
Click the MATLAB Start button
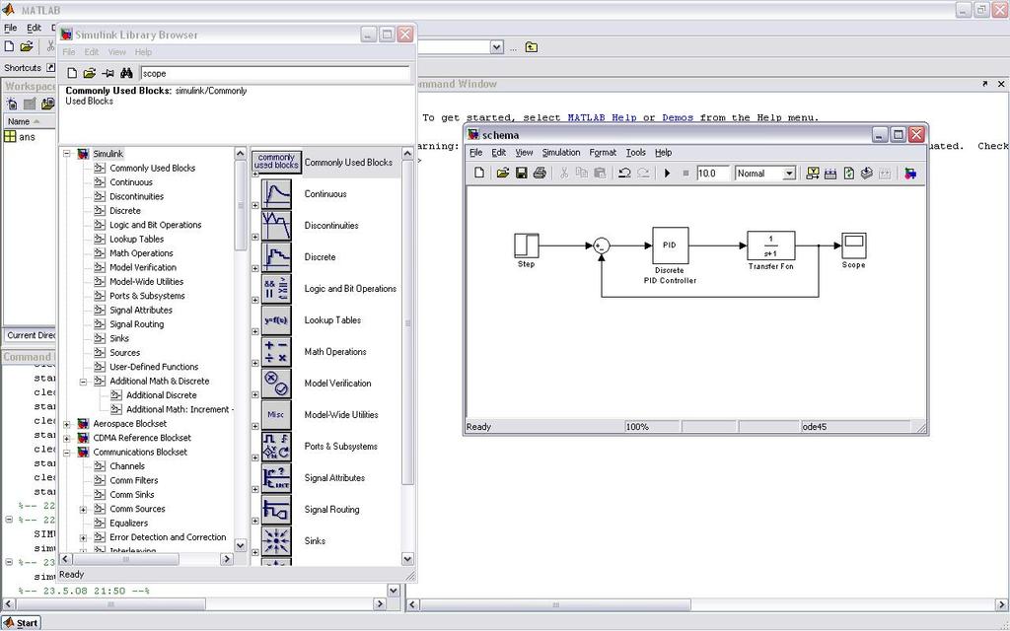click(x=21, y=623)
